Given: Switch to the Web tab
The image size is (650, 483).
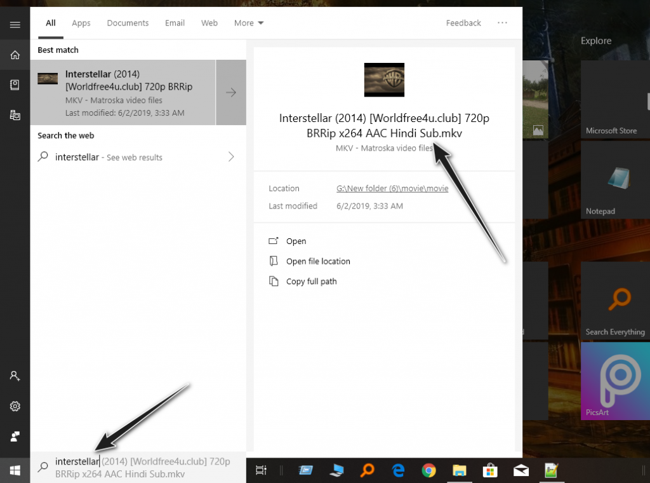Looking at the screenshot, I should click(209, 23).
